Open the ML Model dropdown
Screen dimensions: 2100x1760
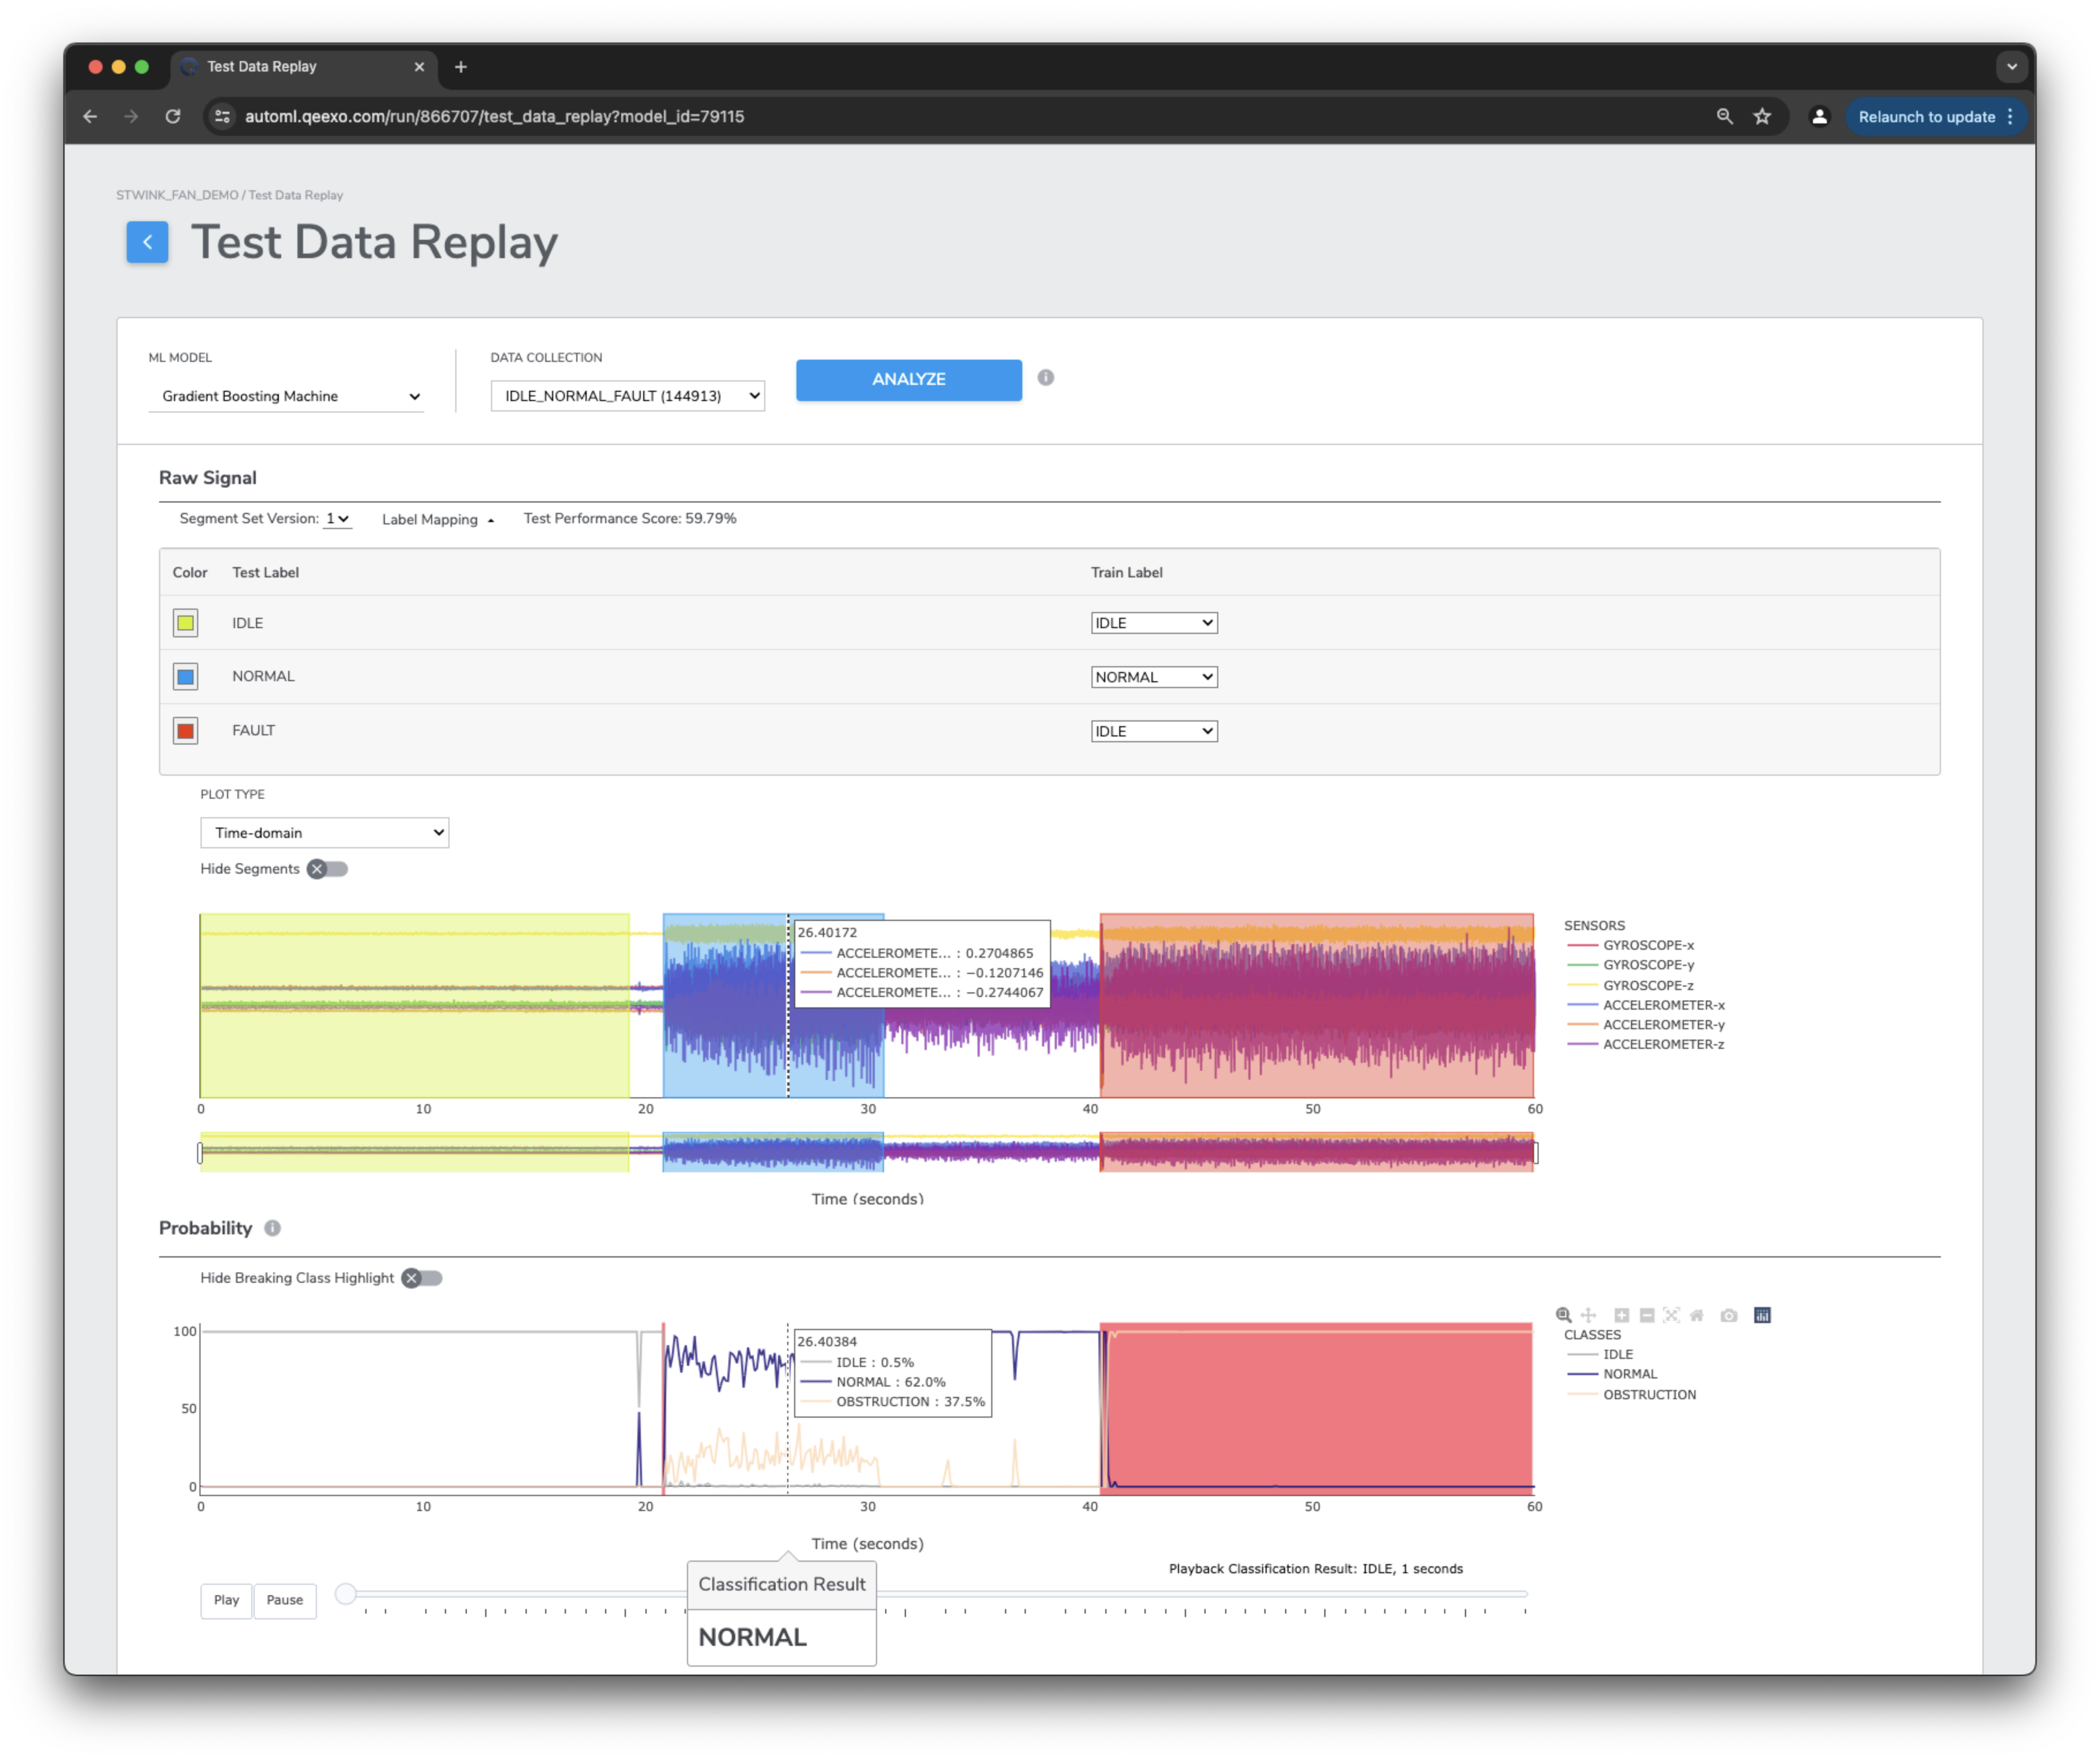[286, 396]
